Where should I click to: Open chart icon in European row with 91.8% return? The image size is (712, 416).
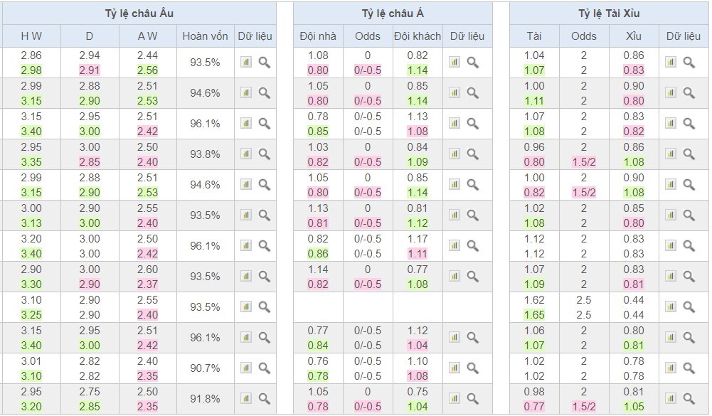click(x=246, y=399)
